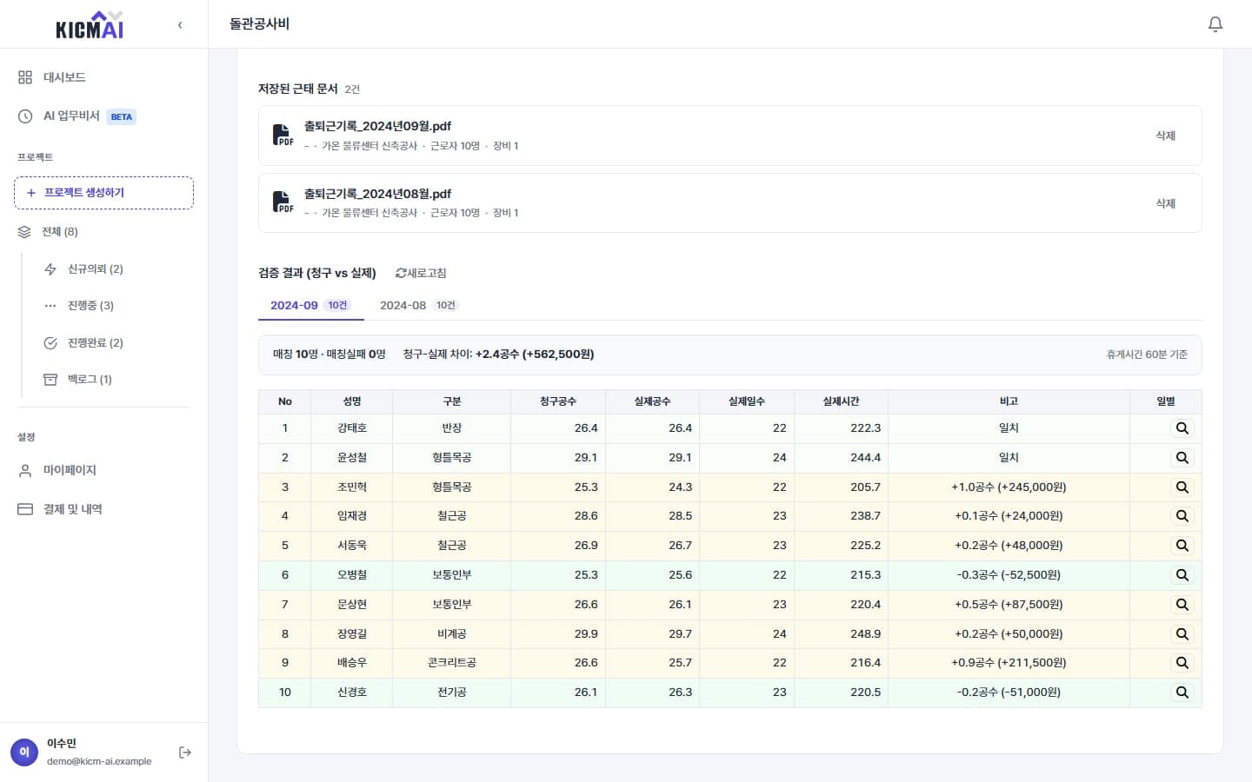The height and width of the screenshot is (782, 1252).
Task: Click the 청구공수 column header
Action: 558,401
